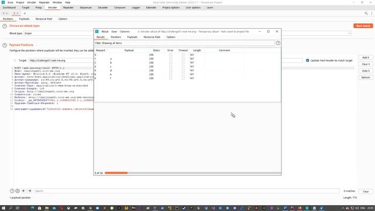Open help for Payload Positions section
375x211 pixels.
click(5, 45)
